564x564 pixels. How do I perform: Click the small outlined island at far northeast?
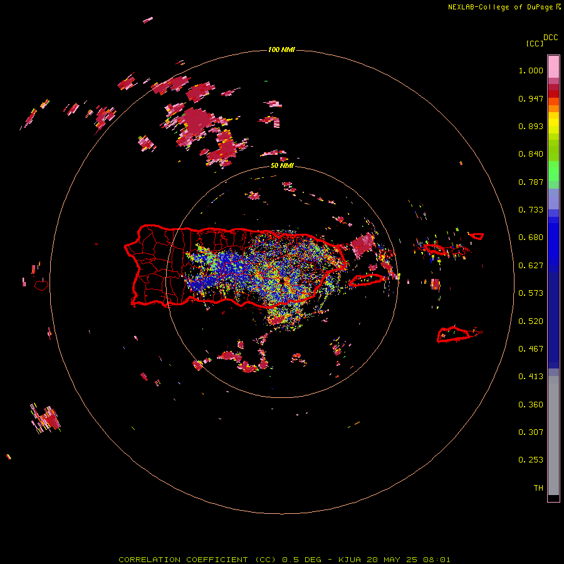coord(477,236)
